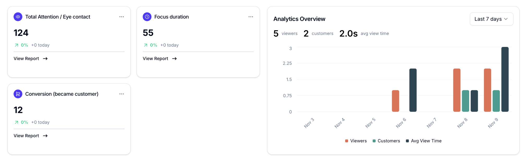Image resolution: width=525 pixels, height=158 pixels.
Task: Open more options for Total Attention card
Action: 121,17
